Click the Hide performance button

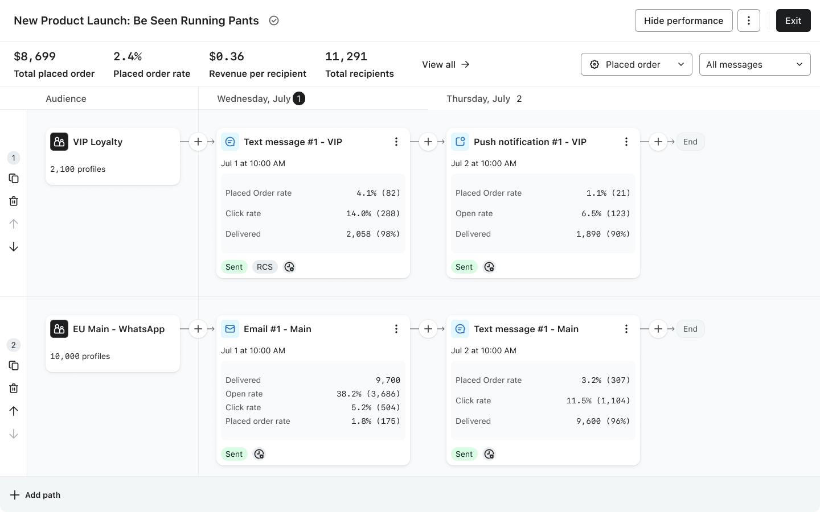(x=684, y=20)
